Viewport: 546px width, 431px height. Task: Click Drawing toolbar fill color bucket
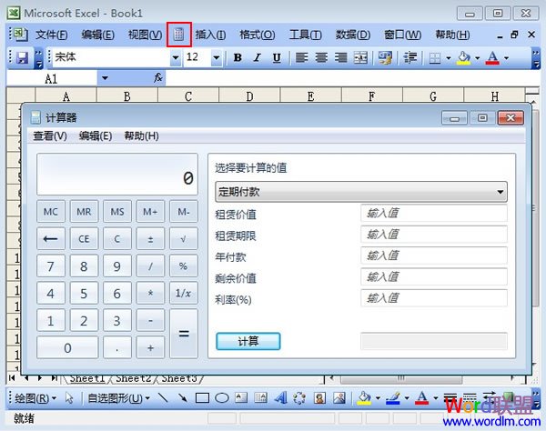(x=364, y=398)
